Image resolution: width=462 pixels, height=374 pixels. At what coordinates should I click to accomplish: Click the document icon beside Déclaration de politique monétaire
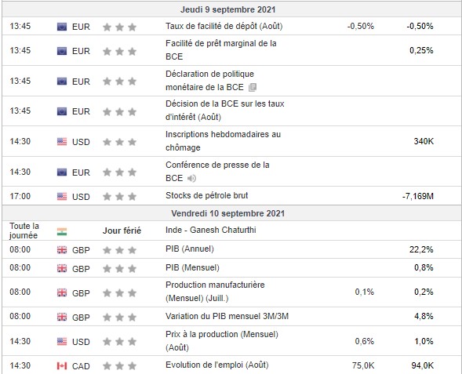253,88
